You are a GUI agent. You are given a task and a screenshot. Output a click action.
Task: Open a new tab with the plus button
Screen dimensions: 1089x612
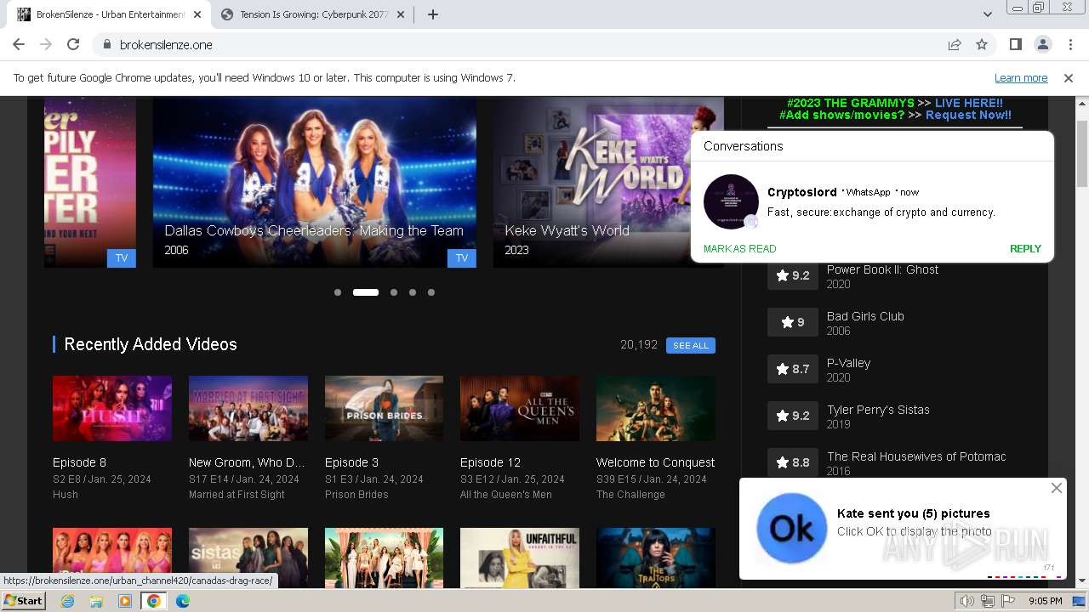432,14
